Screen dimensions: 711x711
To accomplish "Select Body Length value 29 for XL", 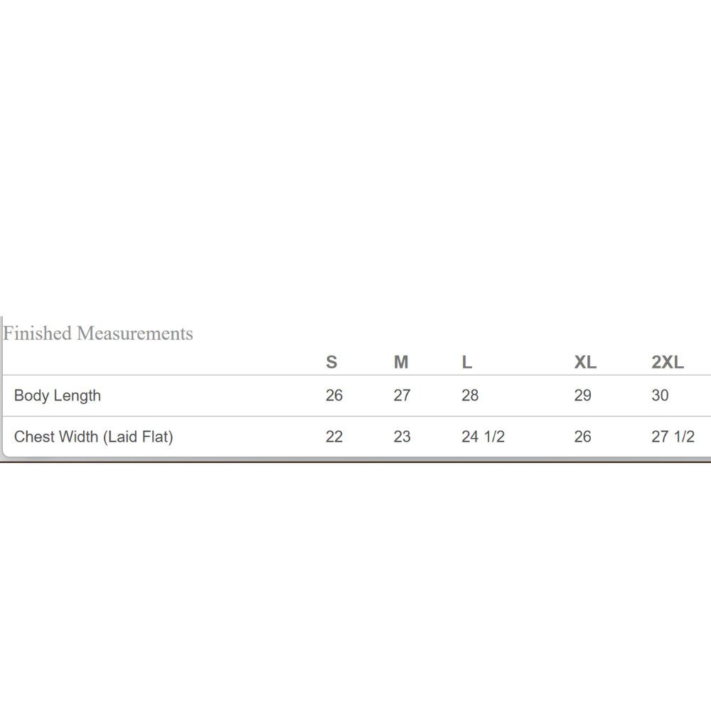I will pyautogui.click(x=583, y=396).
